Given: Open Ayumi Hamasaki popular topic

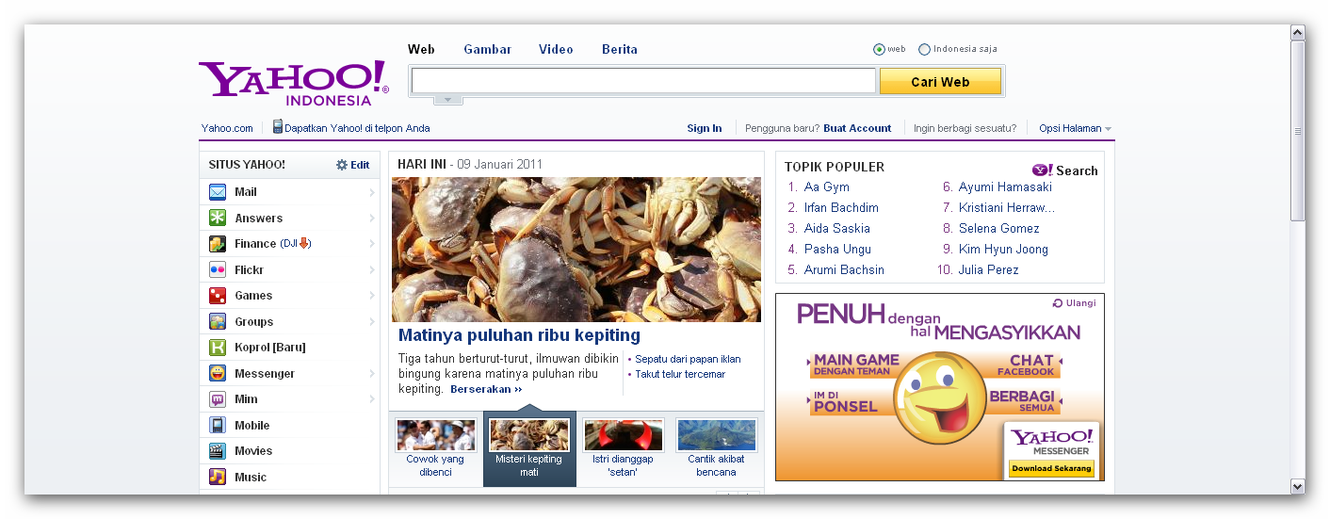Looking at the screenshot, I should [1005, 187].
